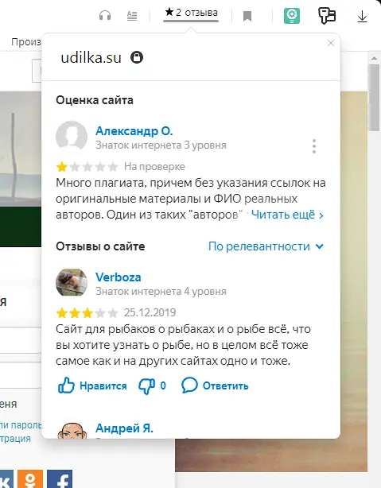
Task: Click the thumbs-down dislike icon
Action: pyautogui.click(x=146, y=386)
